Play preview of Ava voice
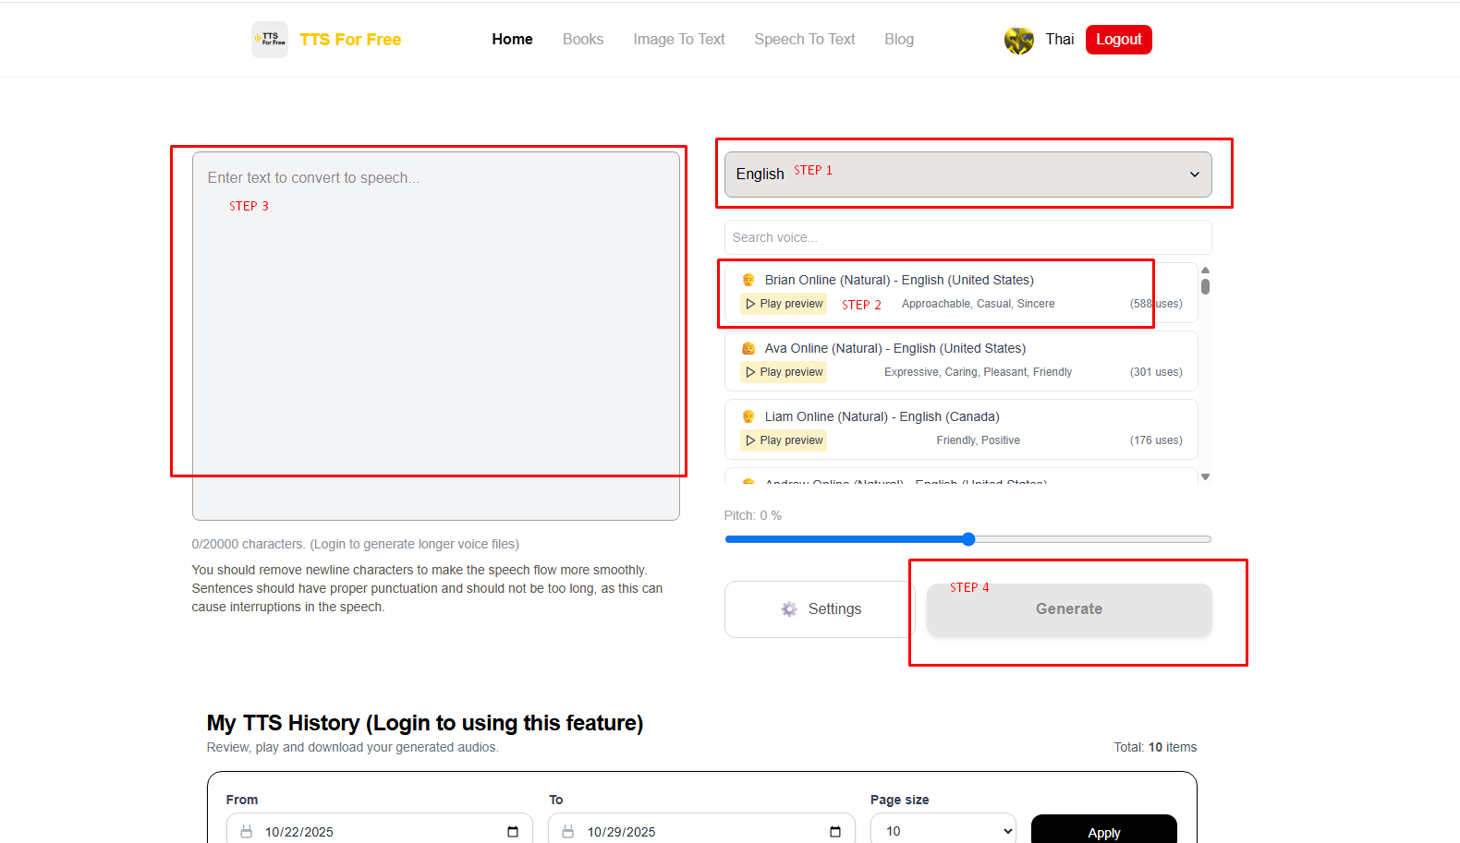This screenshot has width=1460, height=843. [784, 372]
